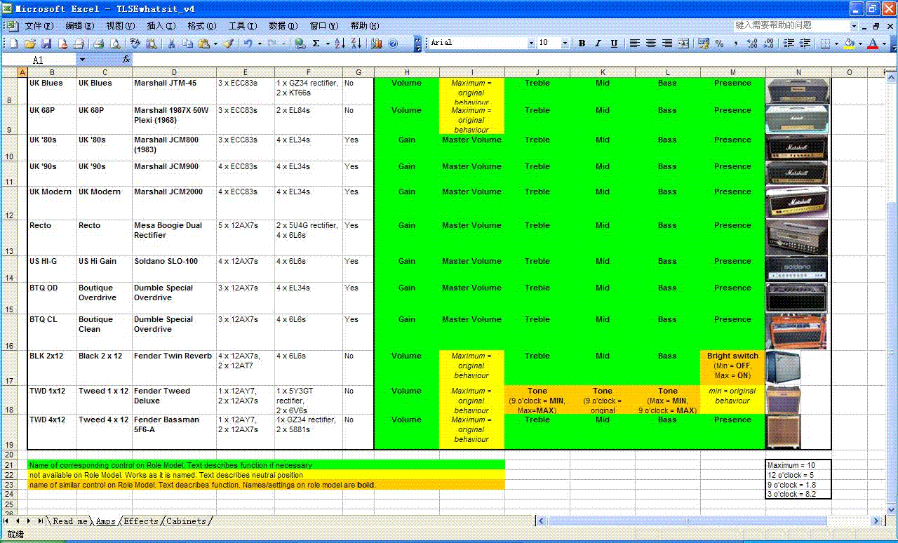Open the fill color palette dropdown arrow
This screenshot has height=543, width=898.
[x=860, y=43]
